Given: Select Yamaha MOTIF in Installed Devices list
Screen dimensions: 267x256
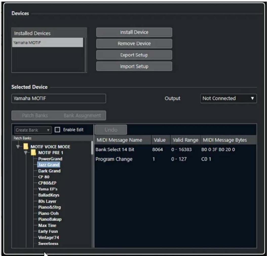Looking at the screenshot, I should 48,42.
